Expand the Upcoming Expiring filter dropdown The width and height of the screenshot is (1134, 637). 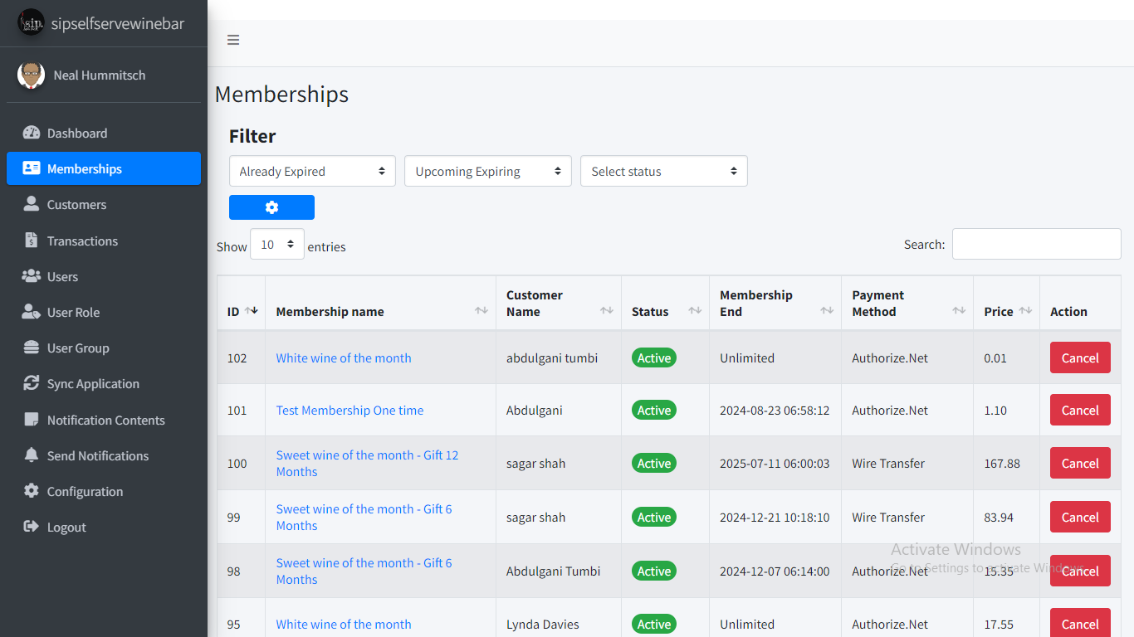click(488, 171)
